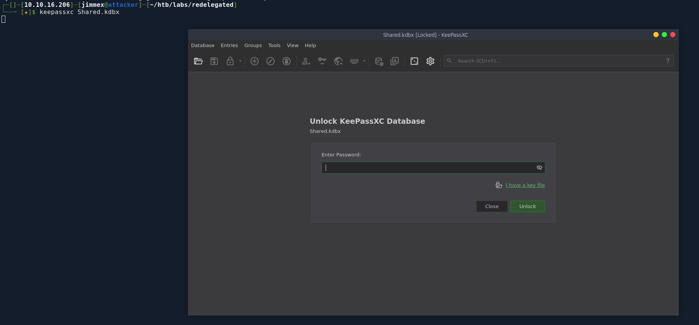Open the Password Generator dice icon
This screenshot has height=325, width=699.
tap(414, 61)
